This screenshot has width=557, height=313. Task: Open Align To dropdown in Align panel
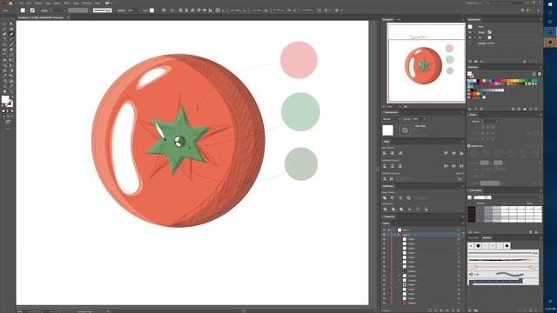click(x=460, y=179)
